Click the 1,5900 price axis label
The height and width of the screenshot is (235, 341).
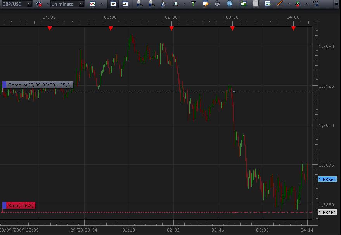tap(326, 126)
